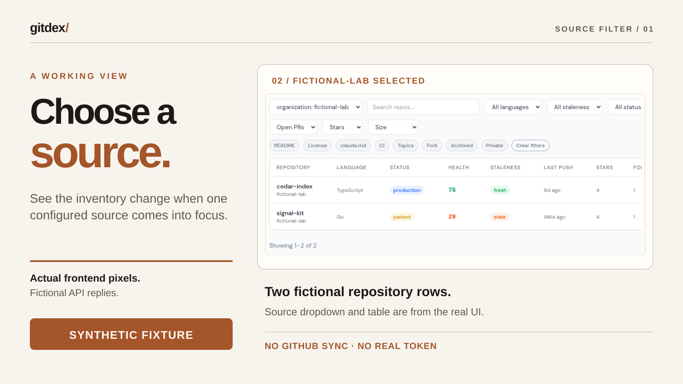
Task: Toggle the Private filter chip
Action: pos(494,145)
